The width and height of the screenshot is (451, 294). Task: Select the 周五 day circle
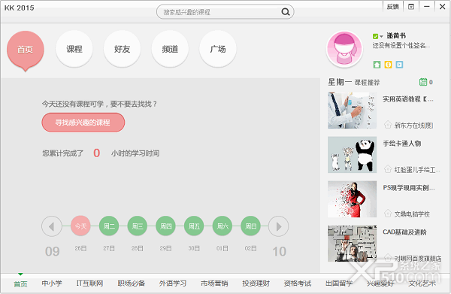[194, 226]
